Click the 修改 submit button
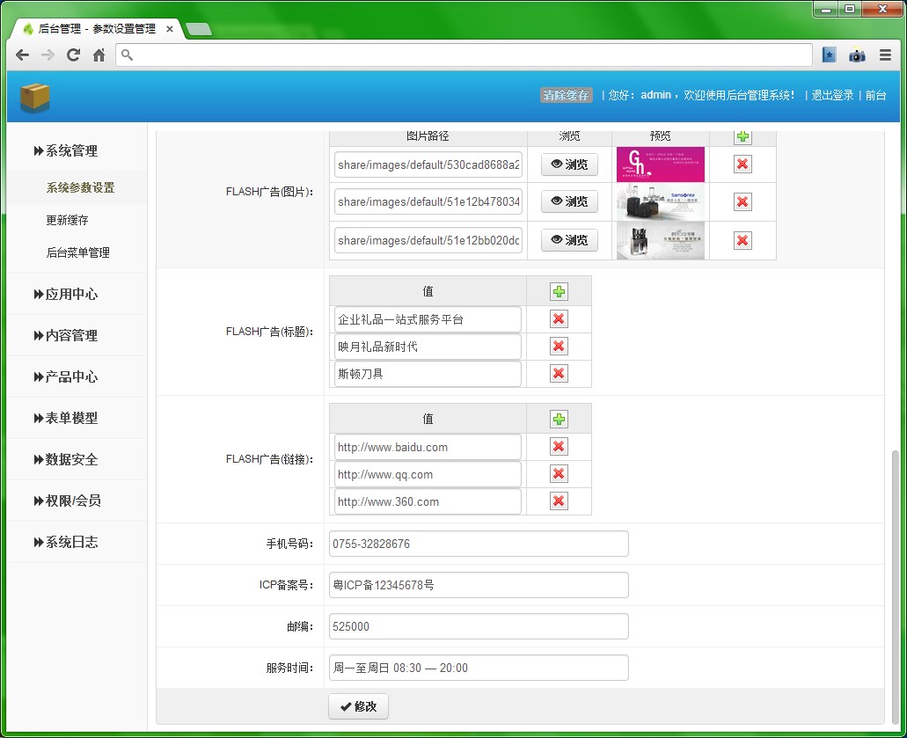Viewport: 907px width, 738px height. pos(358,706)
